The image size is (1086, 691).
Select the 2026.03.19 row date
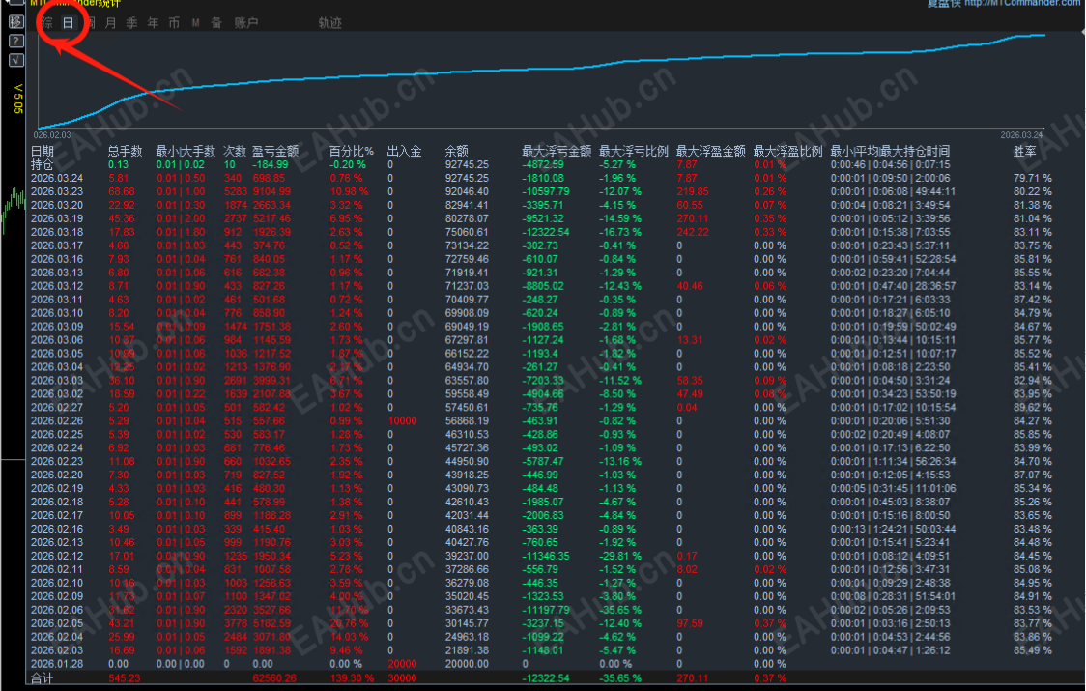coord(57,218)
